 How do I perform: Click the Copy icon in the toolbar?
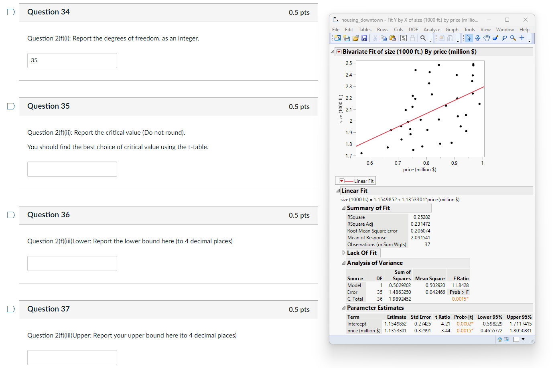(x=384, y=38)
